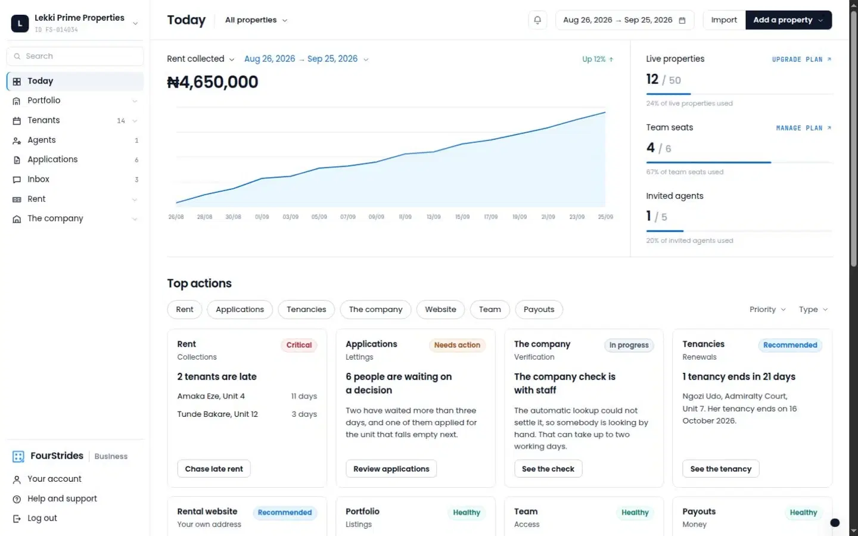Filter top actions by Rent
Viewport: 858px width, 536px height.
click(x=185, y=310)
